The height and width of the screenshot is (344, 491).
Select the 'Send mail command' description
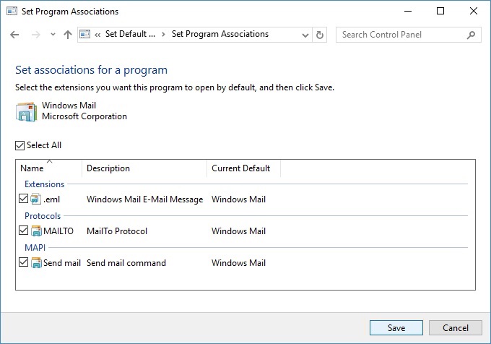click(x=126, y=263)
